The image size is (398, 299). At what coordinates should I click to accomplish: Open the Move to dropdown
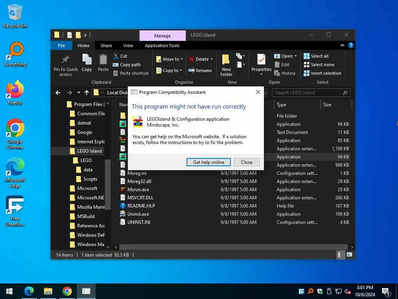(169, 59)
